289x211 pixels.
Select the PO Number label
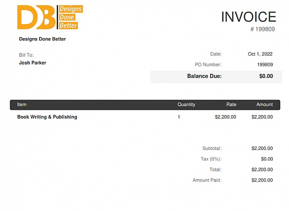coord(208,65)
